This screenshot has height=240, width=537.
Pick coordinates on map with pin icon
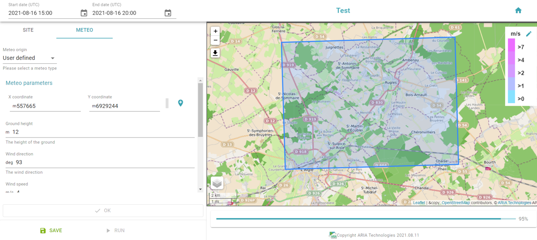pos(181,103)
